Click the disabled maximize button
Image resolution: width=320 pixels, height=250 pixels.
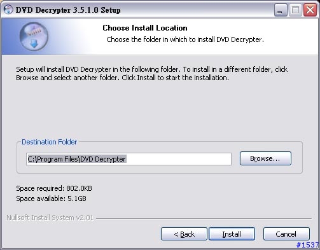click(295, 10)
